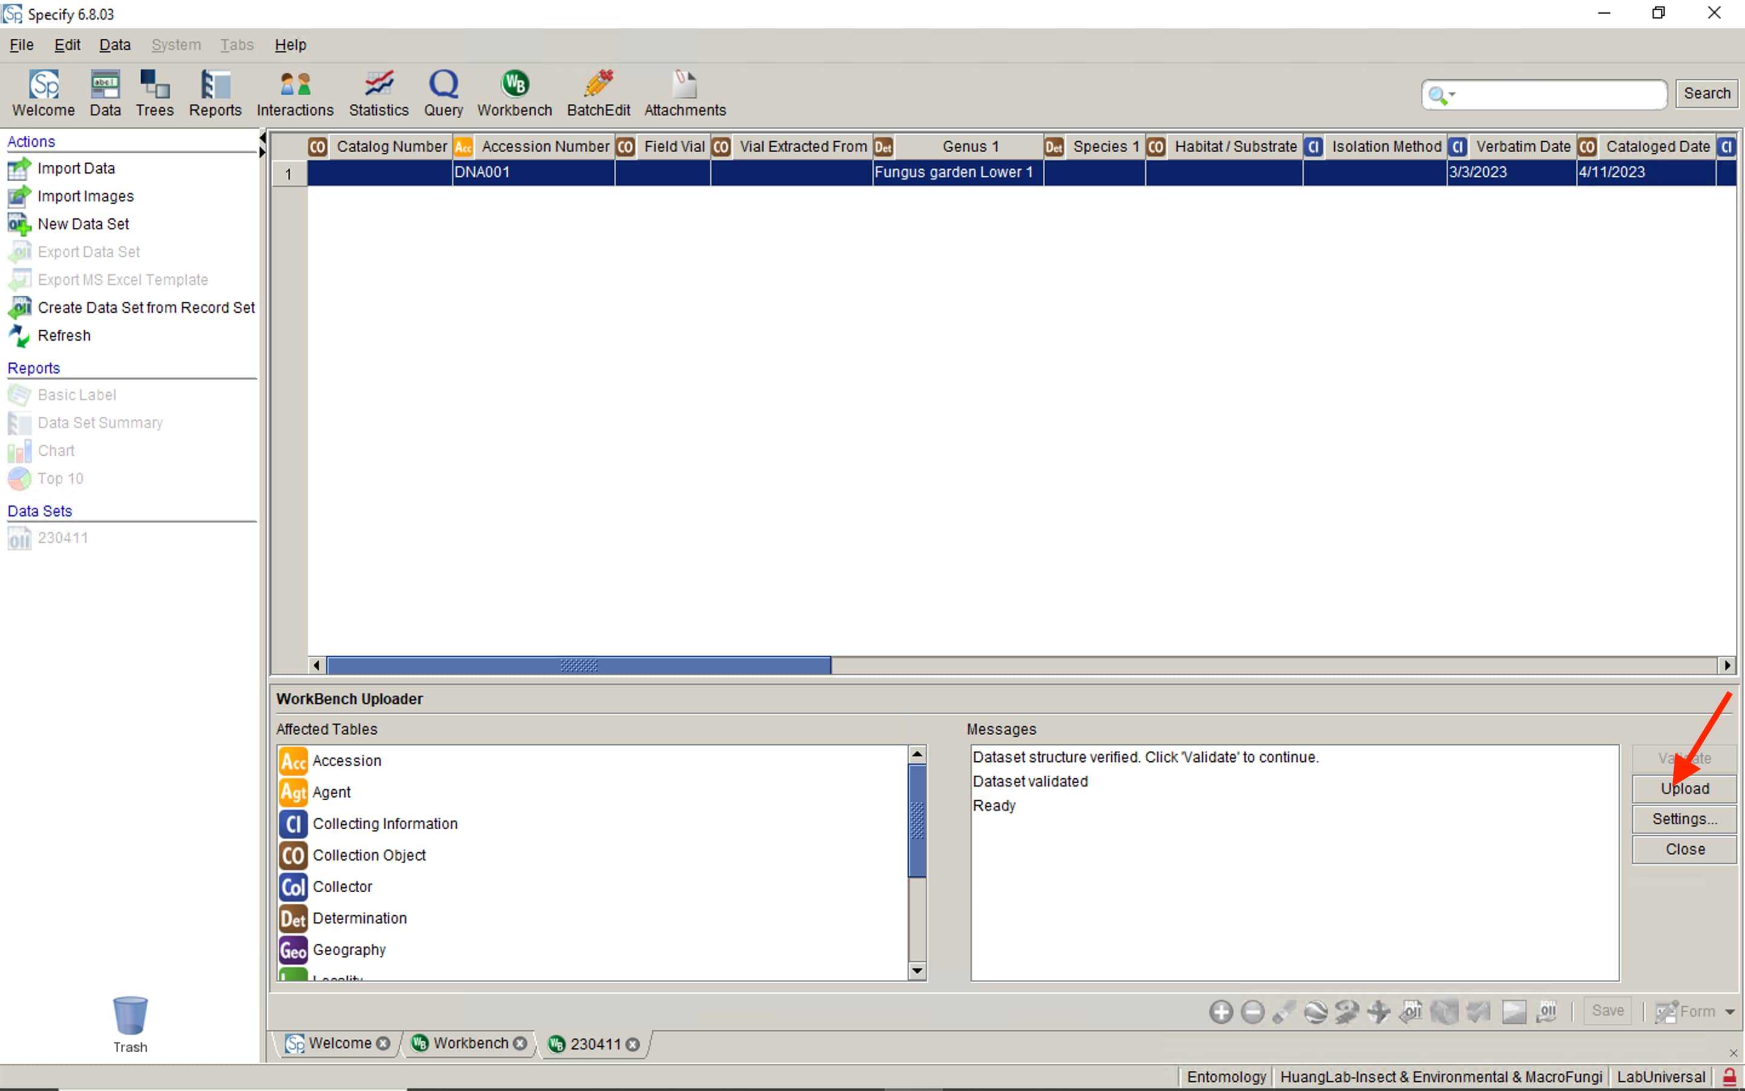1745x1091 pixels.
Task: Select the 4/11/2023 cataloged date cell
Action: 1646,173
